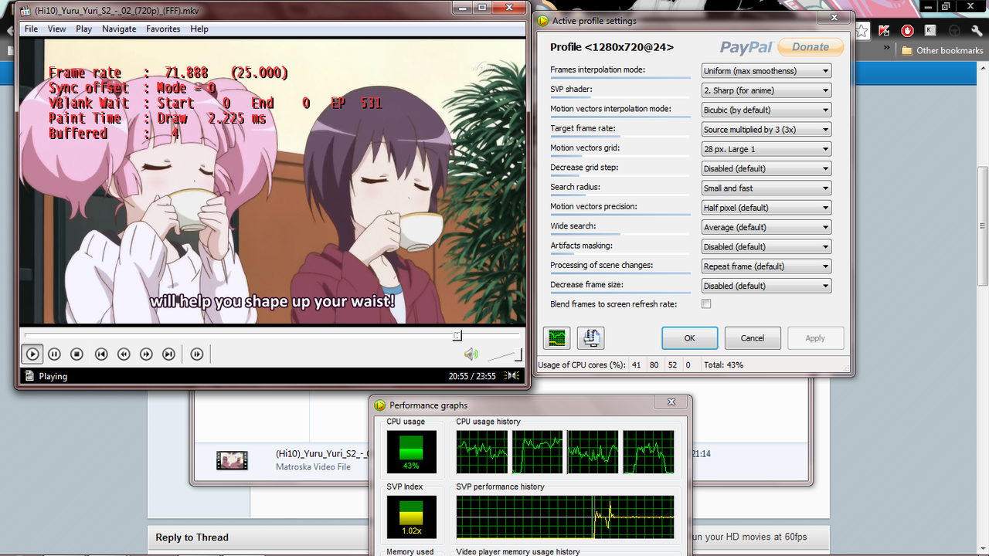Click the Total: 43% CPU usage text
989x556 pixels.
pos(724,364)
